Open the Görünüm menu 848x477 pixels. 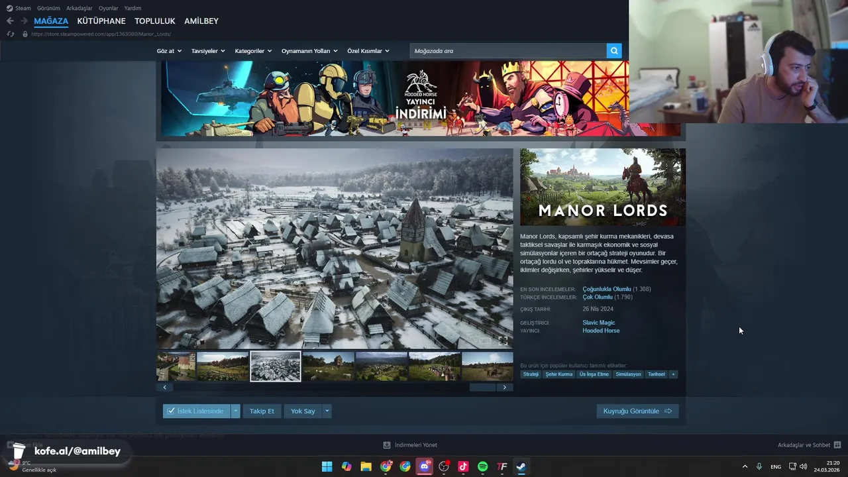(x=48, y=8)
